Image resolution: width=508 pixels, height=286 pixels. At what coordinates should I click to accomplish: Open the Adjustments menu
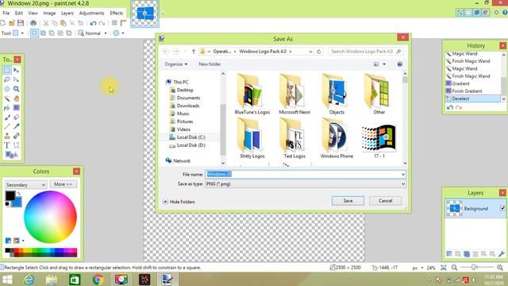92,13
